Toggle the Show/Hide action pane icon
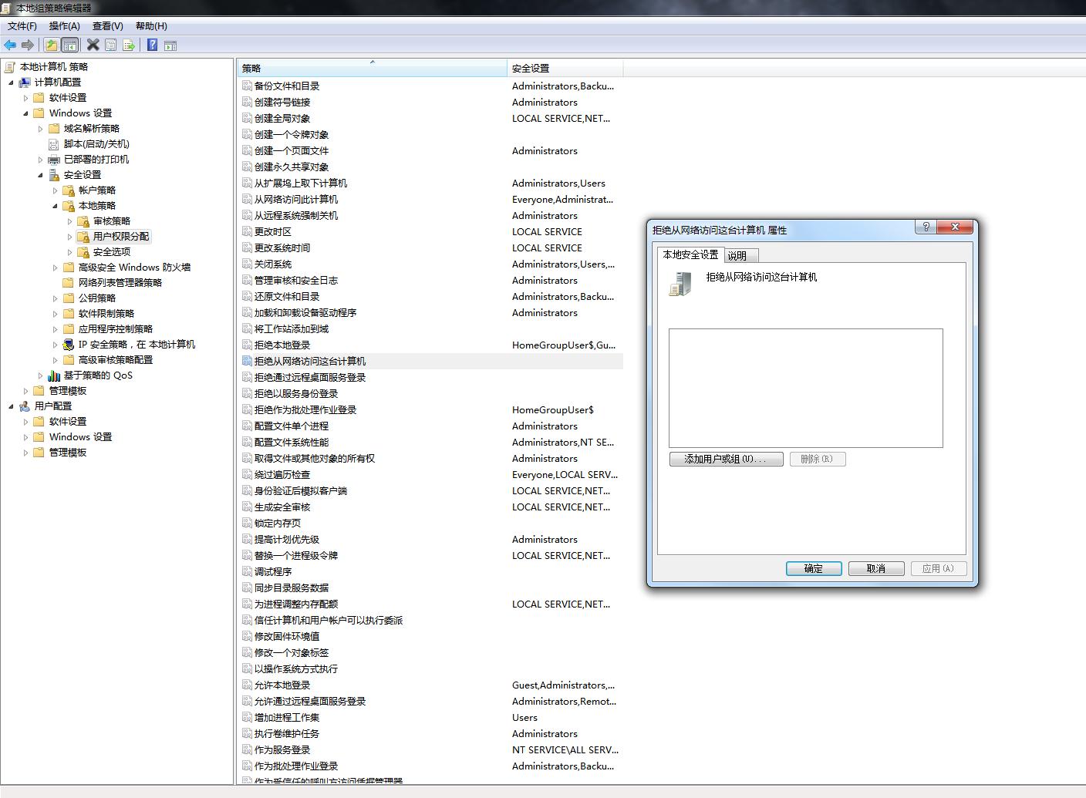Viewport: 1086px width, 798px height. [170, 45]
